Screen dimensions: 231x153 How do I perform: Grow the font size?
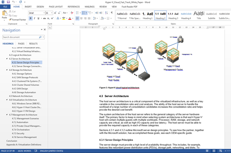(55, 13)
